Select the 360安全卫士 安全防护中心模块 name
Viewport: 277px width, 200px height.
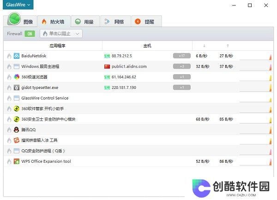pyautogui.click(x=48, y=119)
